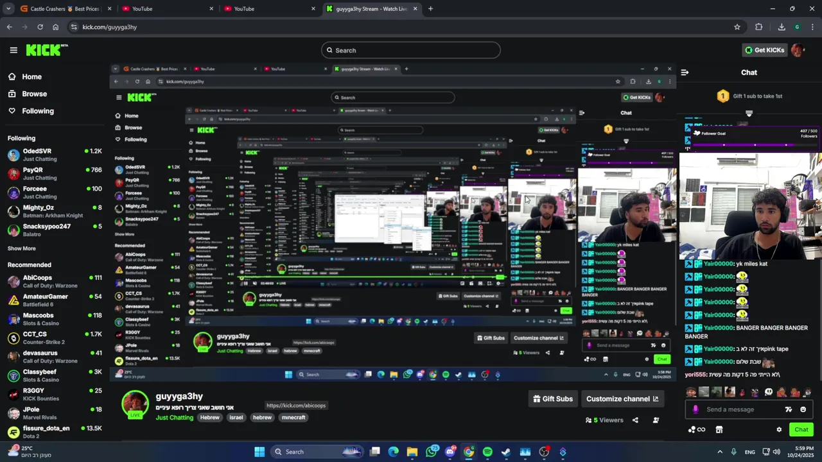Click the user icon right of share
This screenshot has height=462, width=822.
click(656, 420)
